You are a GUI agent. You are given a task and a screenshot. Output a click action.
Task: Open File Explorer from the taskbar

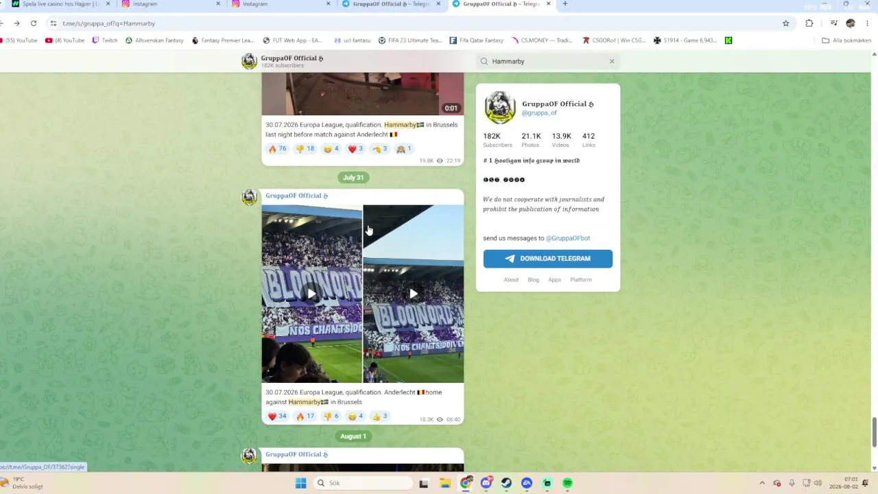pyautogui.click(x=445, y=483)
